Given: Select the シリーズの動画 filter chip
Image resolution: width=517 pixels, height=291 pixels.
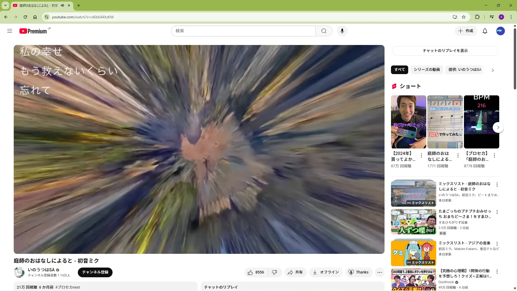Looking at the screenshot, I should coord(427,70).
